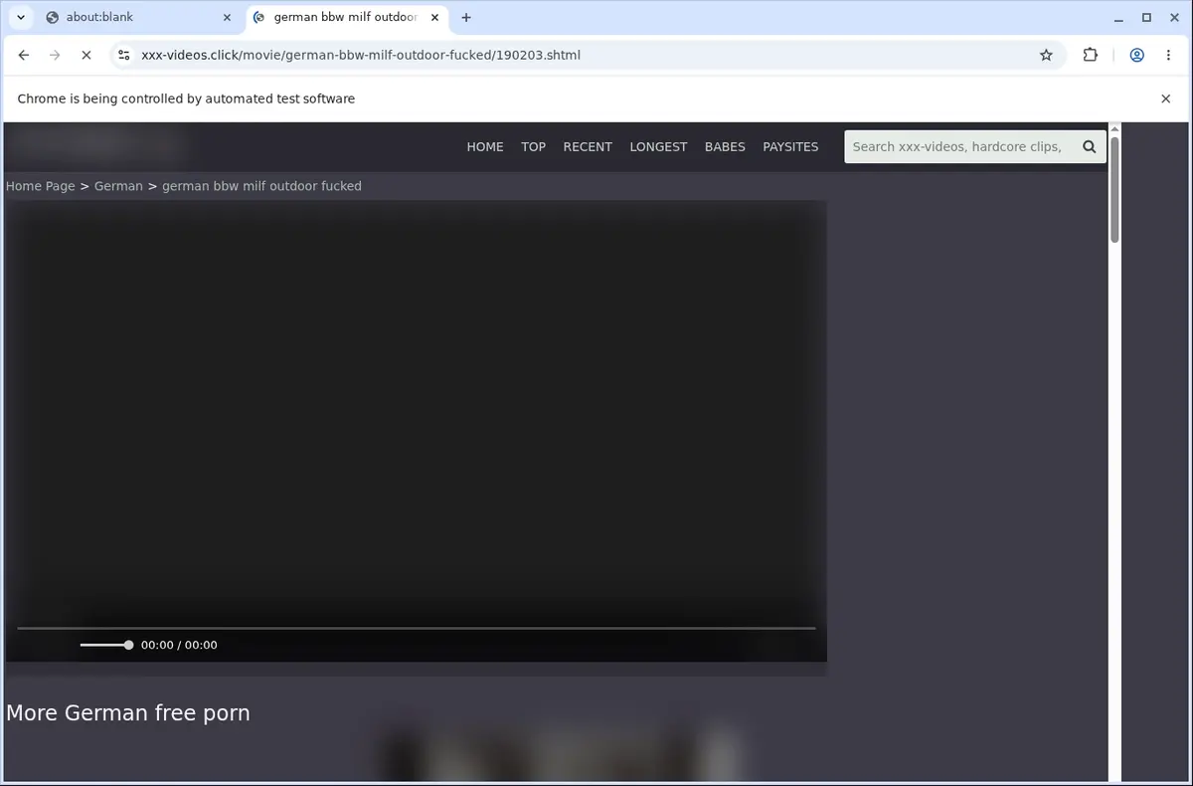Open the TOP menu item
Screen dimensions: 1193x786
tap(533, 146)
